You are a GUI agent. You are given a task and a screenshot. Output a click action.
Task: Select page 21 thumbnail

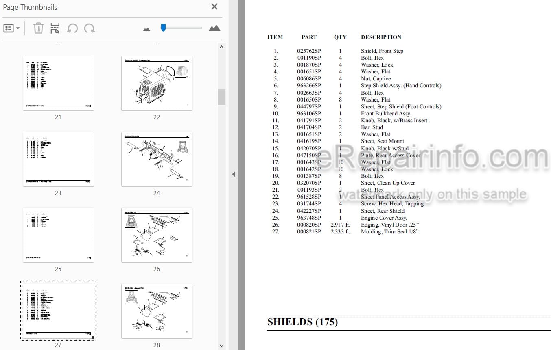[58, 83]
